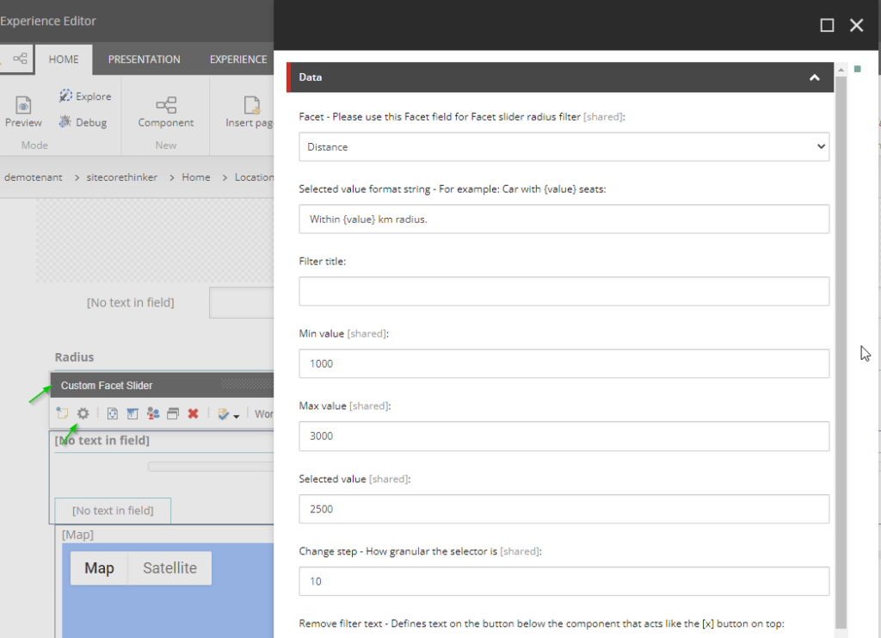Viewport: 881px width, 638px height.
Task: Open component testing with the stacked windows icon
Action: [174, 413]
